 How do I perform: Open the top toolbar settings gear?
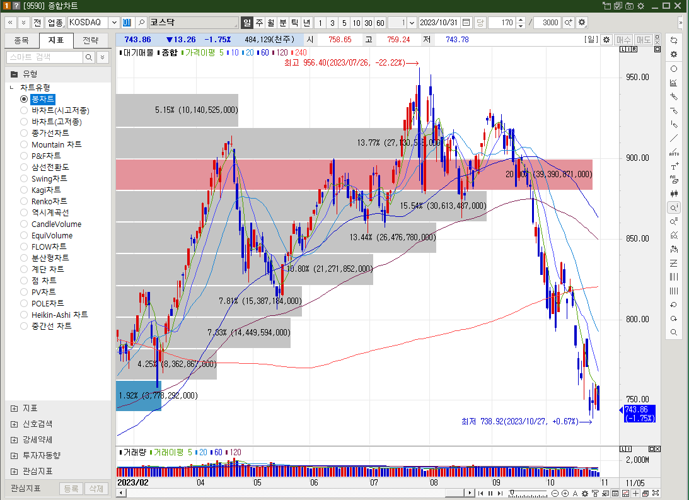582,23
